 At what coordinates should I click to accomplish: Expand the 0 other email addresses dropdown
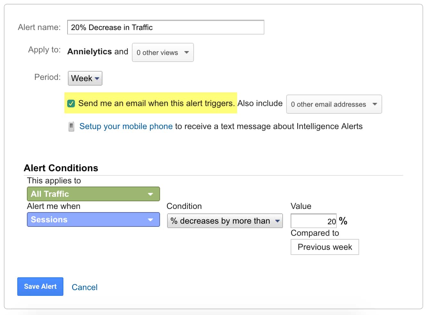[x=334, y=104]
